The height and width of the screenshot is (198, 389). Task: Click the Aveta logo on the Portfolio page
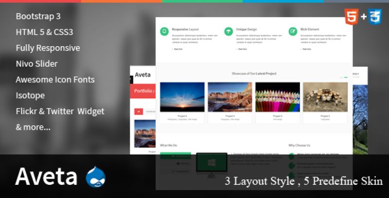point(142,75)
